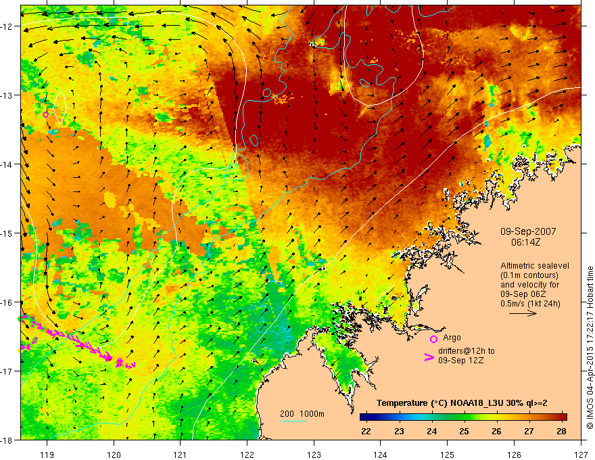595x460 pixels.
Task: Click longitude axis label 119
Action: tap(47, 455)
